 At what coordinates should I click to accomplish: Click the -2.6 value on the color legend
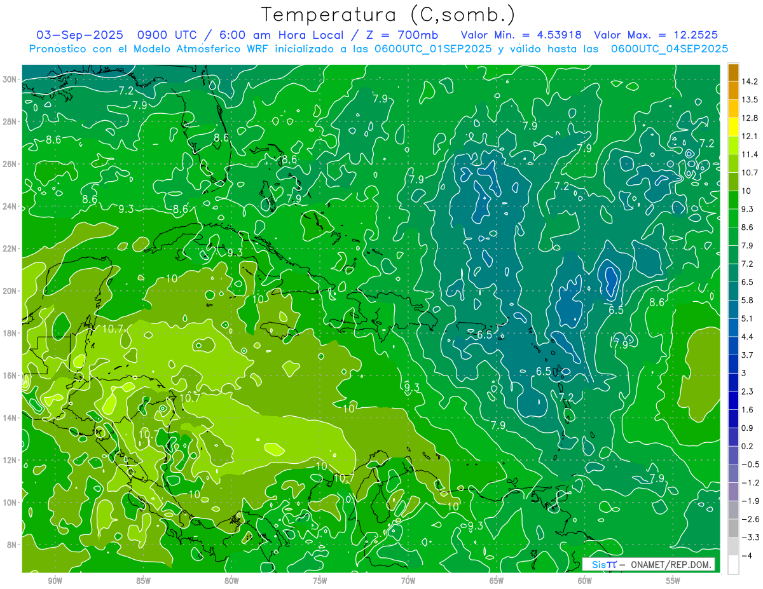750,519
